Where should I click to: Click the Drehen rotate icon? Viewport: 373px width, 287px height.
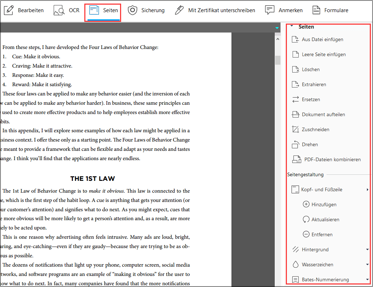(x=295, y=144)
